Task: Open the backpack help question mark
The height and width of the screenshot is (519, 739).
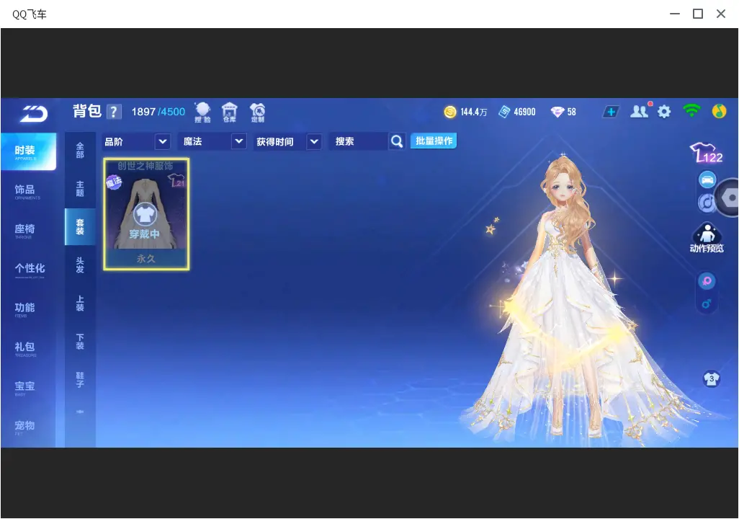Action: point(114,112)
